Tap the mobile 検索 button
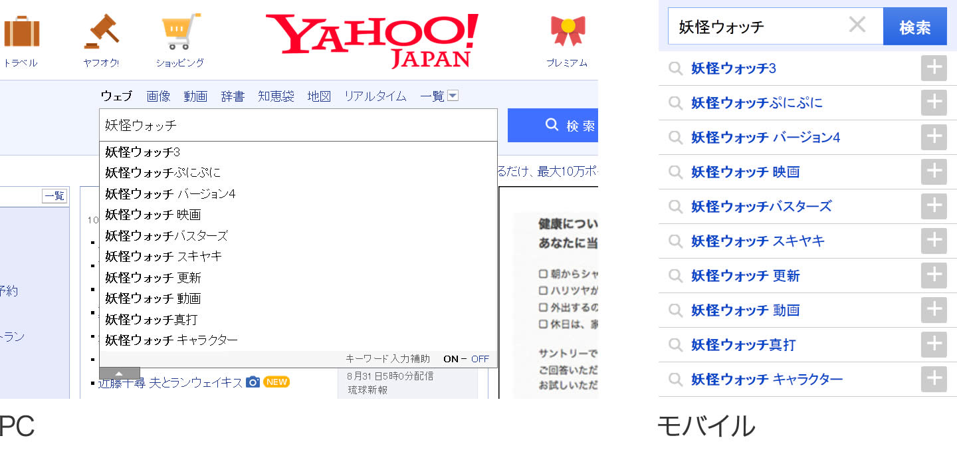 [914, 27]
